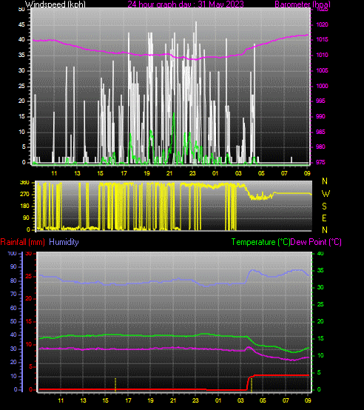The image size is (364, 410).
Task: Click the 15 hour tick on bottom chart
Action: pyautogui.click(x=105, y=400)
